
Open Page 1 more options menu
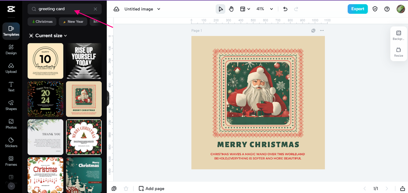click(322, 31)
